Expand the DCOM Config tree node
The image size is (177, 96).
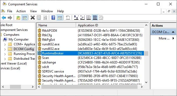point(5,49)
